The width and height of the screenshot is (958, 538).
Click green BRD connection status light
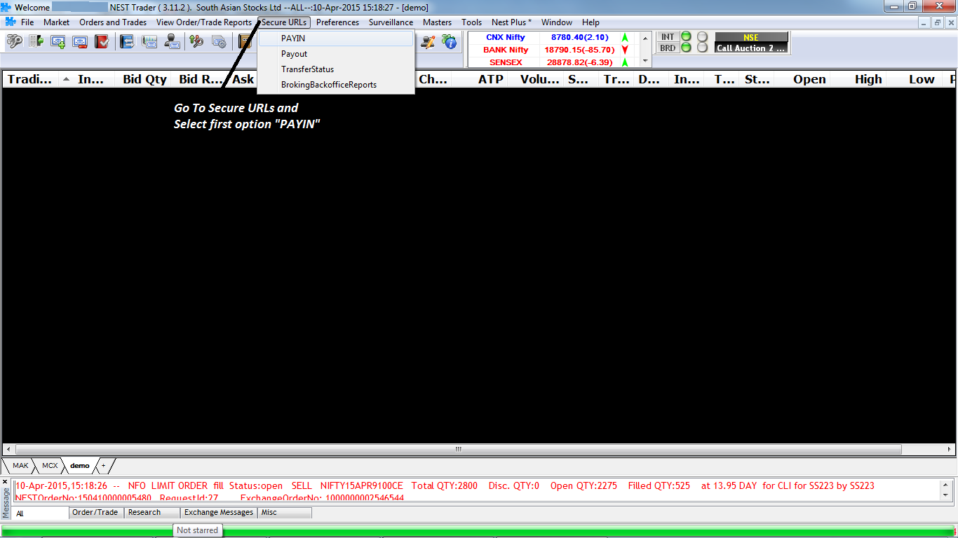[686, 48]
